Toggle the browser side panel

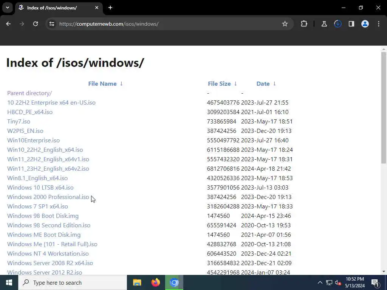click(351, 24)
